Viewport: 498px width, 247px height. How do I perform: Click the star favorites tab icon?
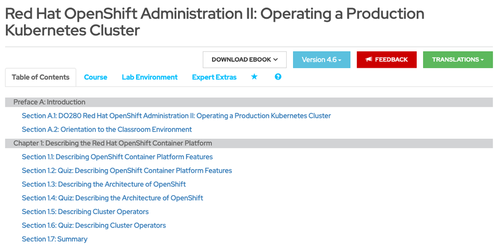click(x=254, y=77)
